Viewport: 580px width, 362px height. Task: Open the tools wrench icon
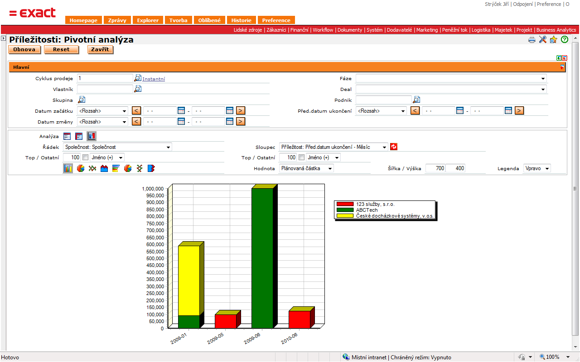pos(543,40)
